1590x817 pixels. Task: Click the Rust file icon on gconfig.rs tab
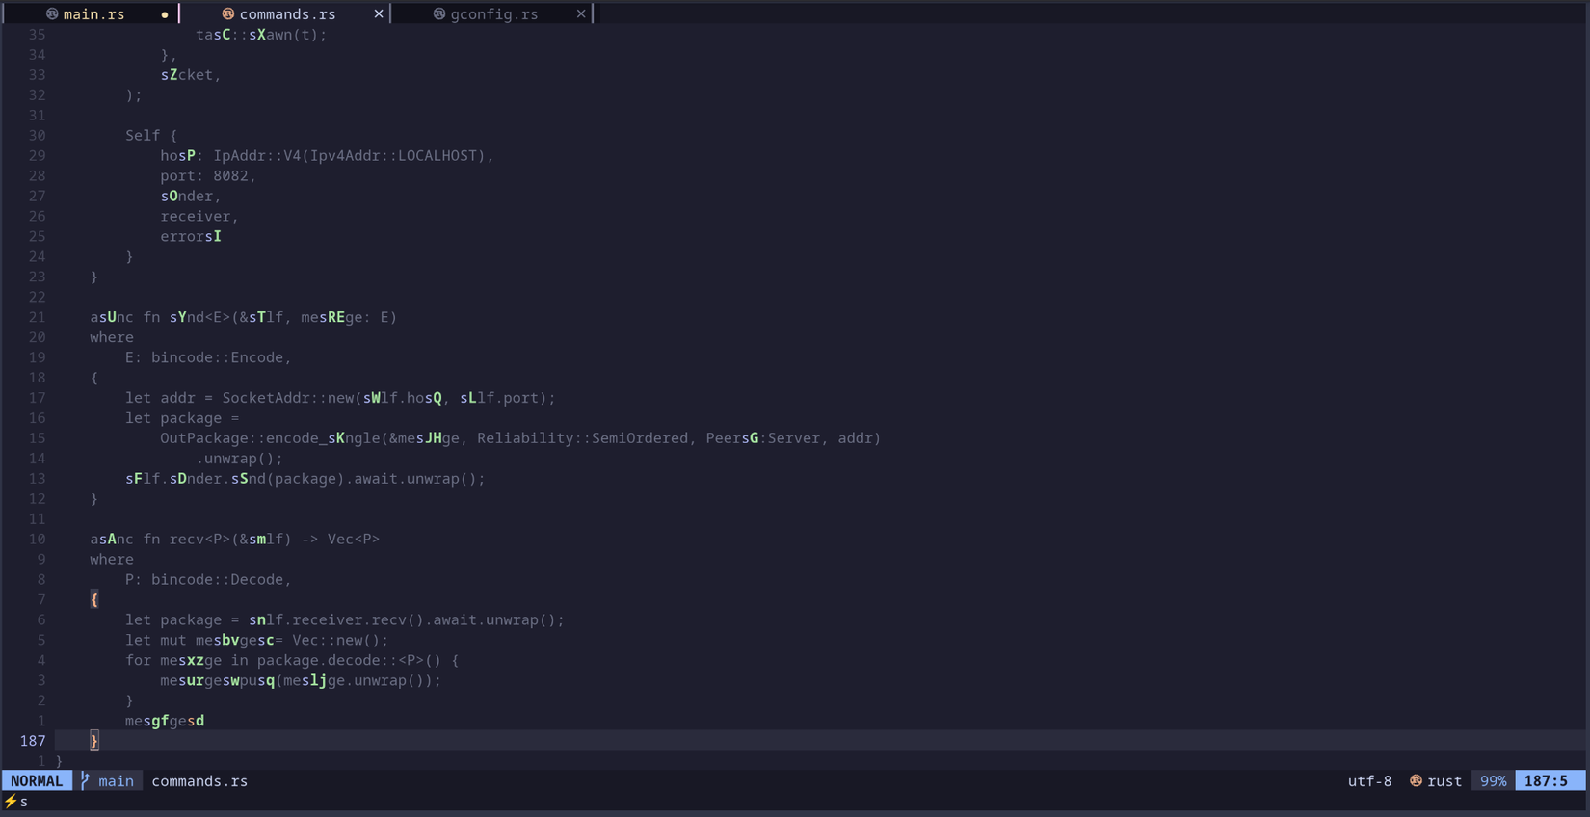tap(439, 13)
